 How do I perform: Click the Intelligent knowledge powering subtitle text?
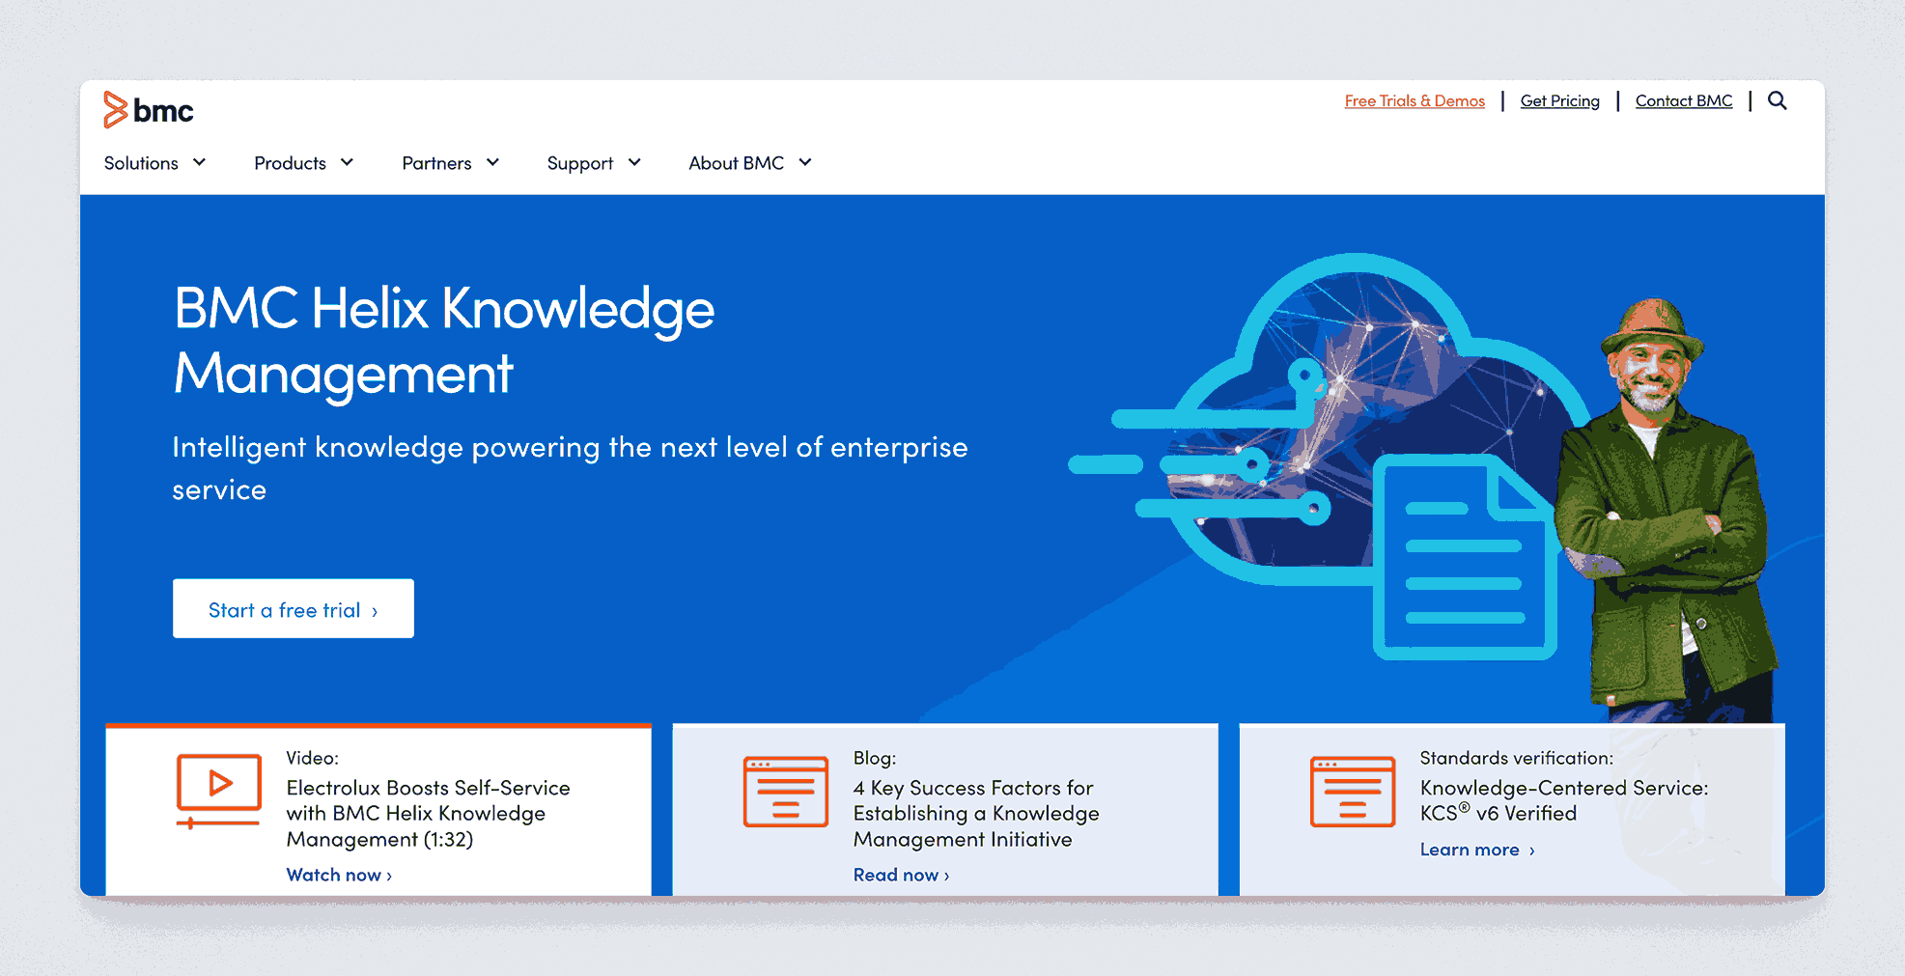[x=570, y=468]
